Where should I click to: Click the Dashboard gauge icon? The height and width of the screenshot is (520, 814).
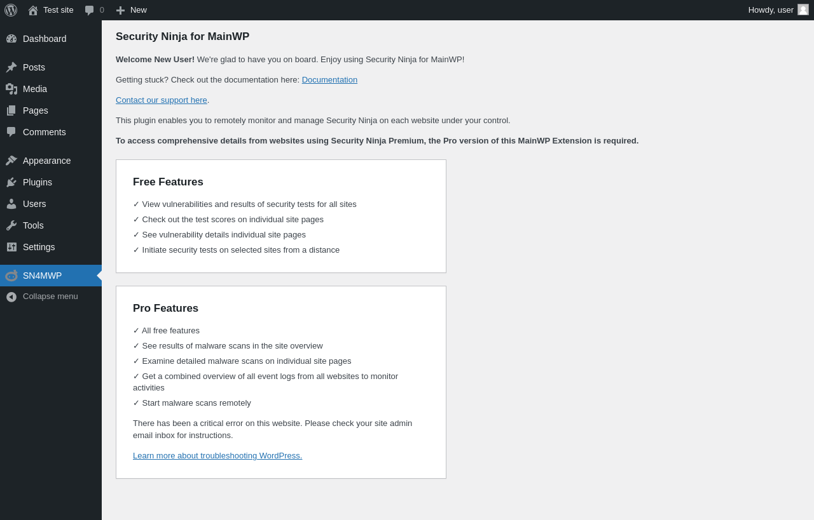tap(11, 39)
